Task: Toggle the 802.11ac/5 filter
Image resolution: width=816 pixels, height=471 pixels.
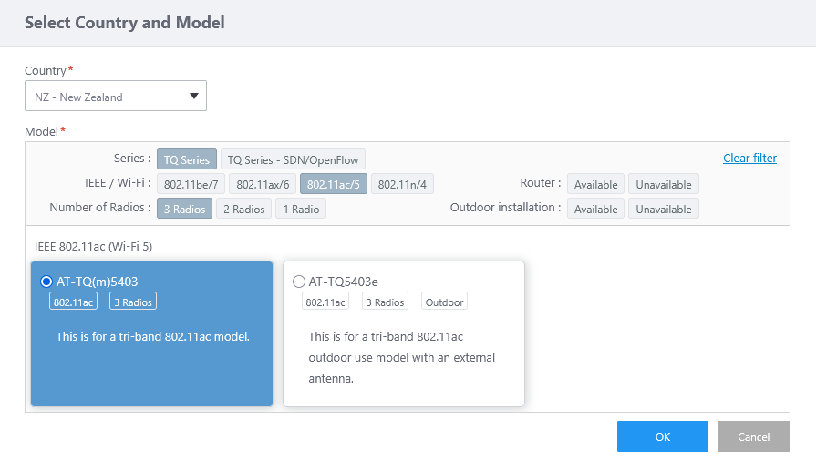Action: (x=334, y=184)
